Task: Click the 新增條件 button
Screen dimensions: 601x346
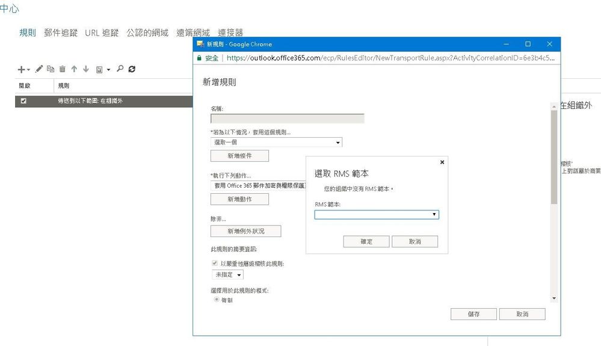Action: click(x=239, y=156)
